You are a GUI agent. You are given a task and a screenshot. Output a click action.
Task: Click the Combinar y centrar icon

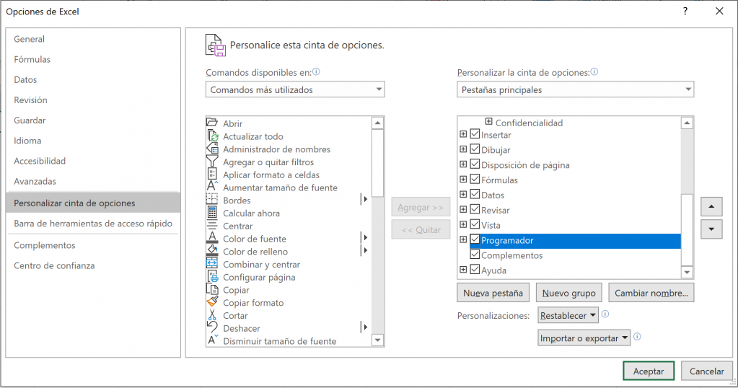[x=212, y=264]
